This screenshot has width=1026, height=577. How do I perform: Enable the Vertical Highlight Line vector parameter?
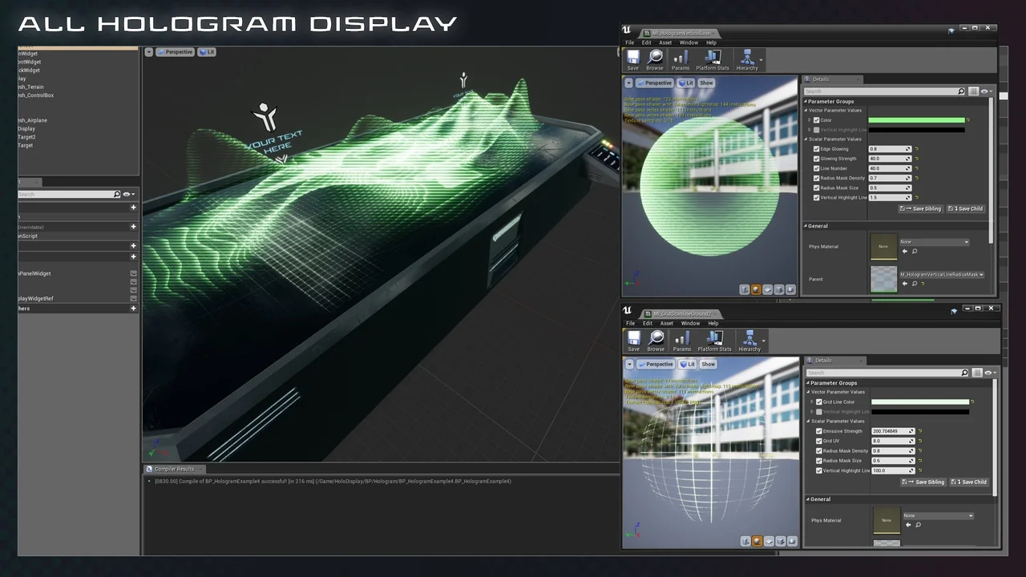(816, 129)
